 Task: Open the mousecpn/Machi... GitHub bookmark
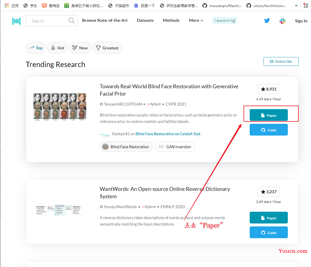point(222,6)
